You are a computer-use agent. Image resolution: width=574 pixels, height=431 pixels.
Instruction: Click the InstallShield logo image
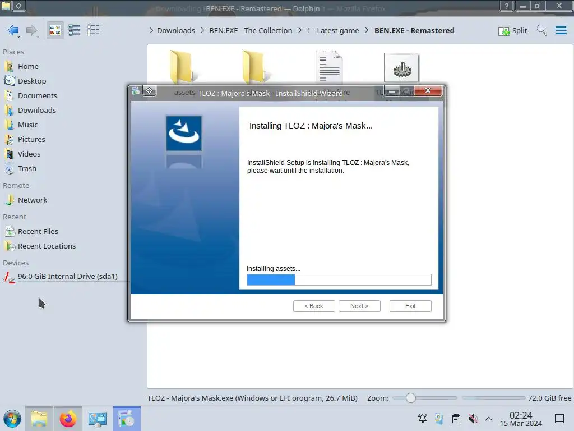point(184,134)
